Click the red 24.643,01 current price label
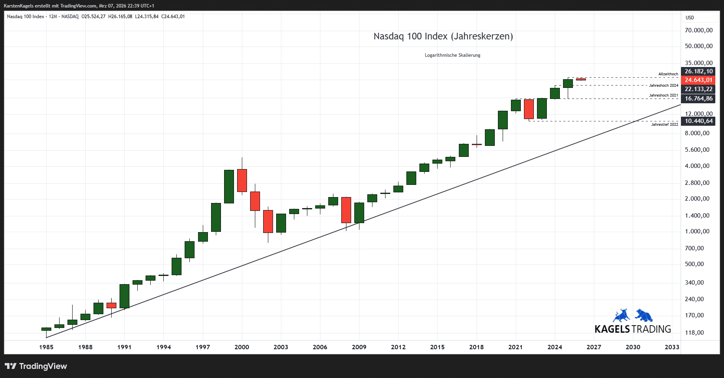The height and width of the screenshot is (378, 724). point(698,80)
